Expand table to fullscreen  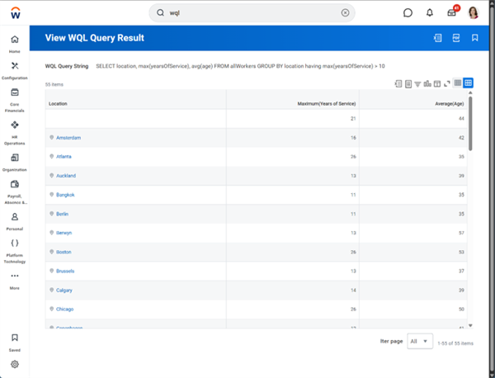point(447,83)
